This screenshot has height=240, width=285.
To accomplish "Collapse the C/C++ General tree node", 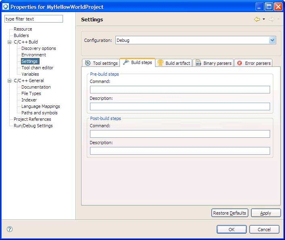I will click(9, 81).
